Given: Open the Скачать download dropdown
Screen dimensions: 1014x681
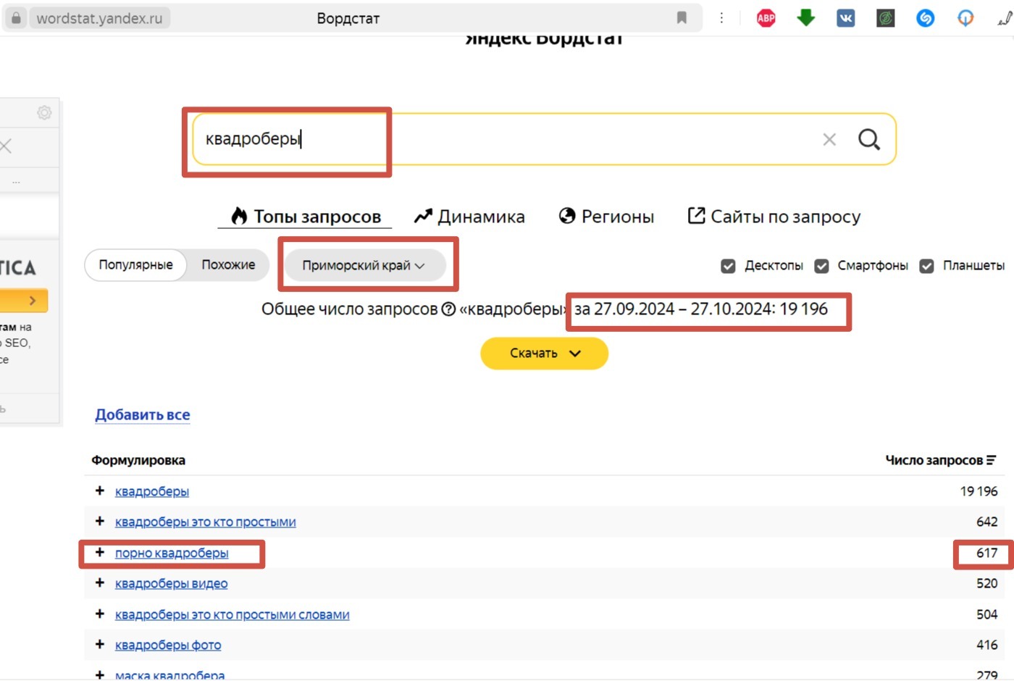Looking at the screenshot, I should click(544, 354).
